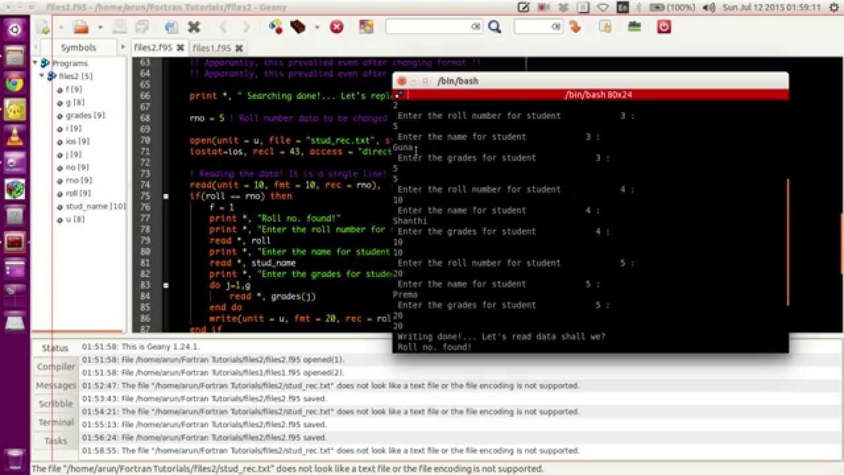Click status line '01:51:58: This is Geany 1.24.1.'
The height and width of the screenshot is (475, 844).
[141, 346]
